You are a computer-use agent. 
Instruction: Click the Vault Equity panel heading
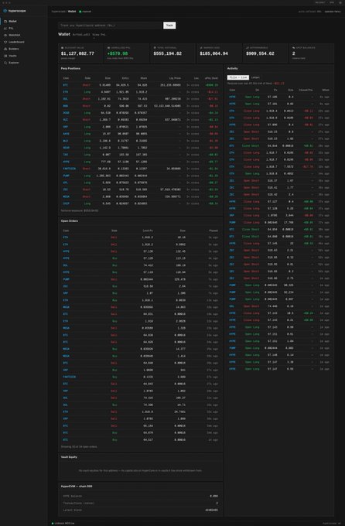coord(69,457)
